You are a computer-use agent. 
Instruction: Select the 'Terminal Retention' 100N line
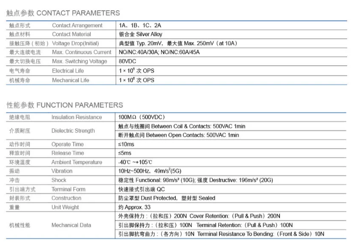click(x=205, y=225)
